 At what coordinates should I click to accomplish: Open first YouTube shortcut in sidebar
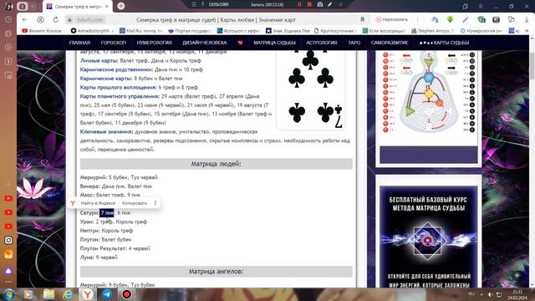(8, 198)
